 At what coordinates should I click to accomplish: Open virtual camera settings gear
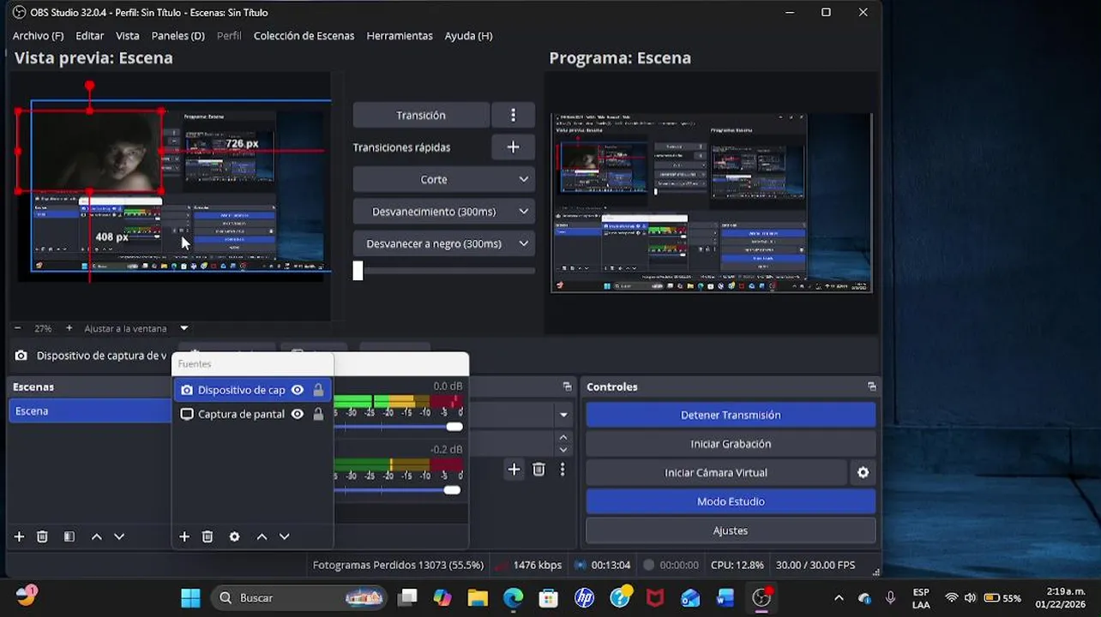[863, 472]
